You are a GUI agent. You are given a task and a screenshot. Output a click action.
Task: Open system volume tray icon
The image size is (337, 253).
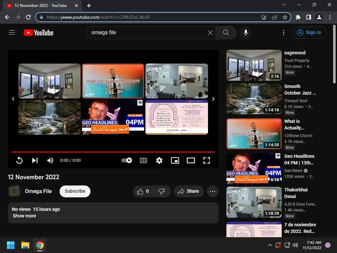click(x=296, y=245)
